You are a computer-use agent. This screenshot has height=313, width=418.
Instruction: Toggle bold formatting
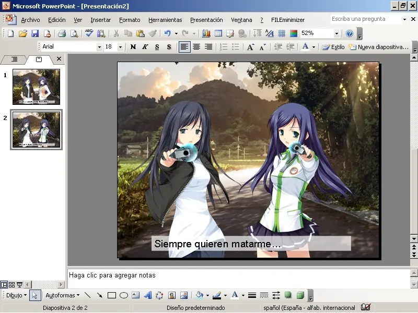(133, 47)
